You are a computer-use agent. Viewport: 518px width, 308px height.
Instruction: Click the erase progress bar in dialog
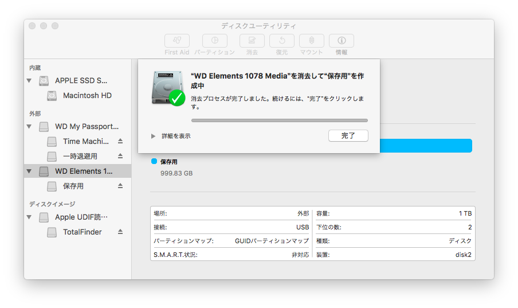click(280, 120)
